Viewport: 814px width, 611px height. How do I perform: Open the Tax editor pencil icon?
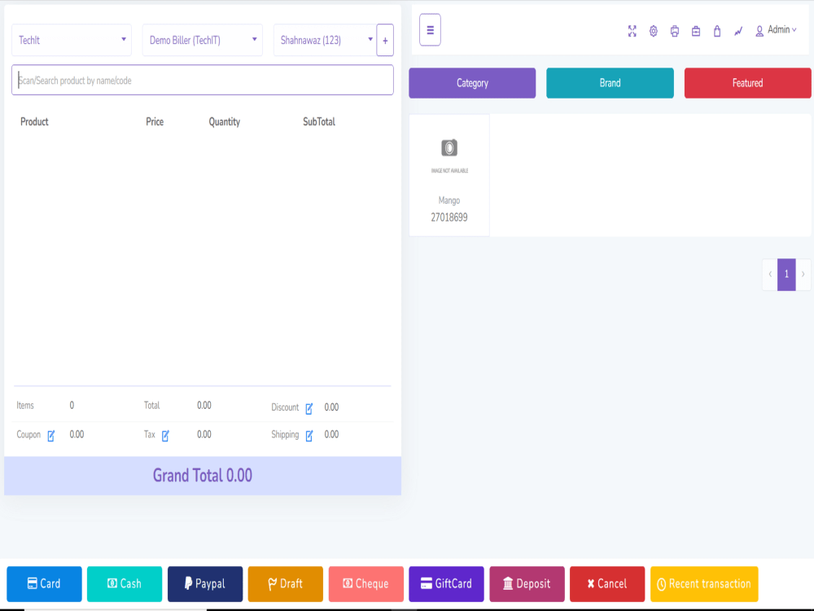tap(166, 434)
